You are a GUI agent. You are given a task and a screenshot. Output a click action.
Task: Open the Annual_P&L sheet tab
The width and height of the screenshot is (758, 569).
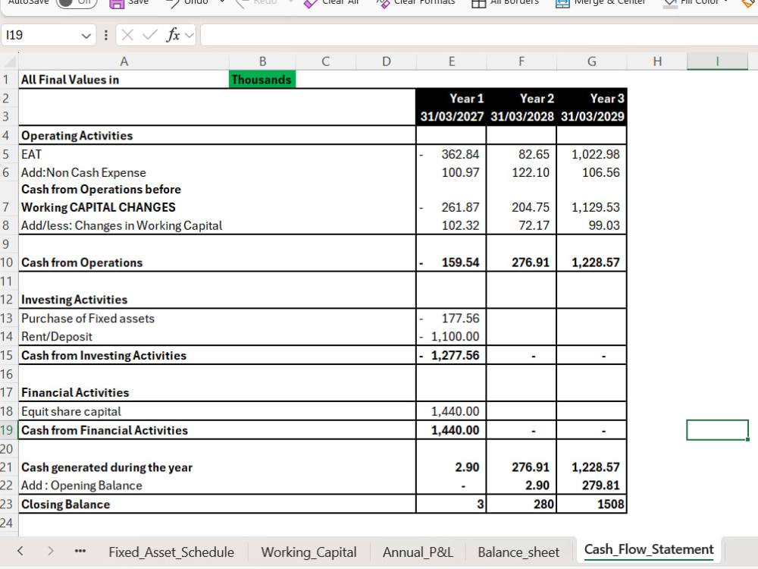(418, 552)
